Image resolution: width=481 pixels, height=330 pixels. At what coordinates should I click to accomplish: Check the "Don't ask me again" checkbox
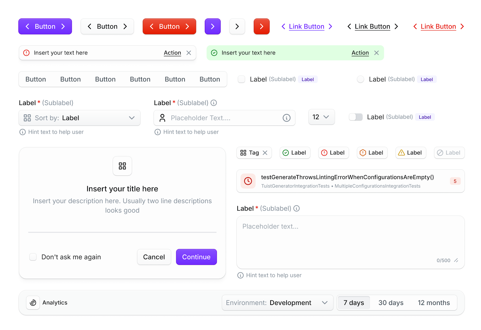[x=33, y=257]
